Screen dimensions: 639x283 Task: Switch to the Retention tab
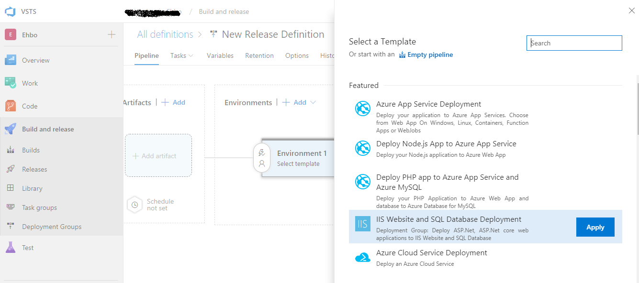pos(259,55)
